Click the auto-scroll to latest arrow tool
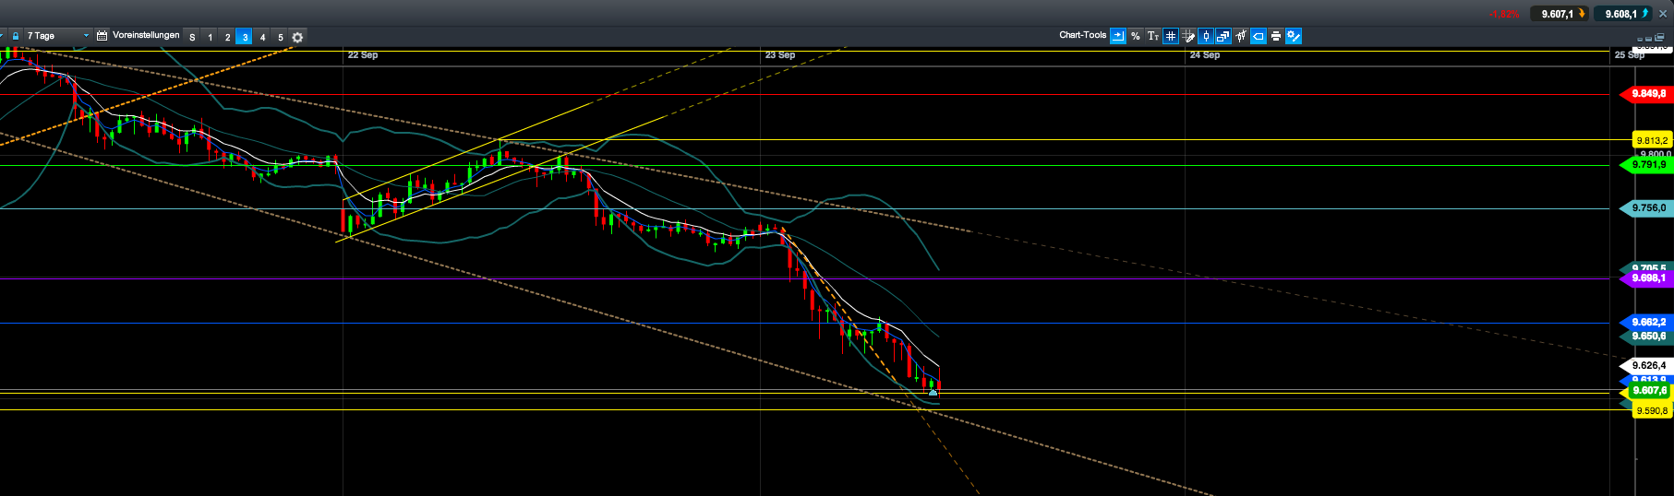 (1118, 36)
